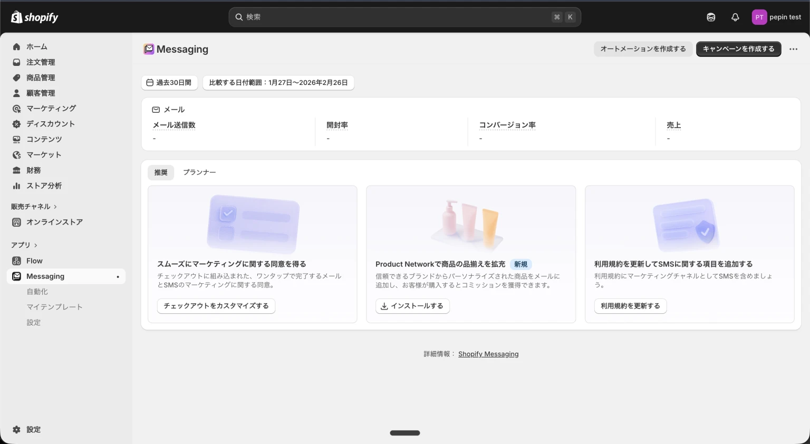Click the notification bell icon
The height and width of the screenshot is (444, 810).
click(x=735, y=17)
